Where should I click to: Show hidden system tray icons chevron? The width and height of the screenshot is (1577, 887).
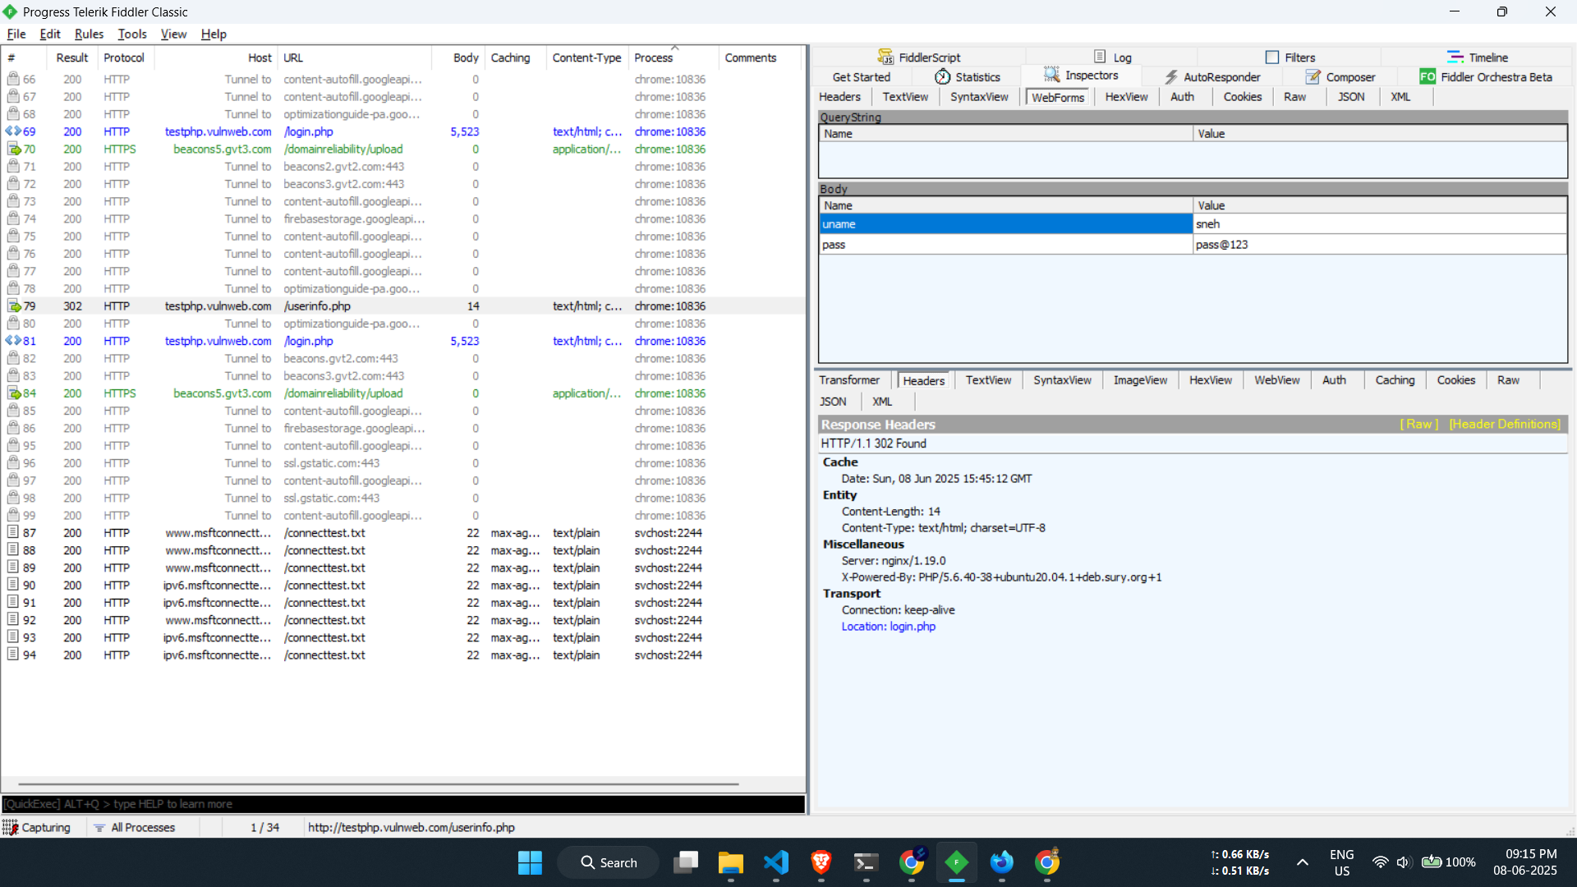1303,862
